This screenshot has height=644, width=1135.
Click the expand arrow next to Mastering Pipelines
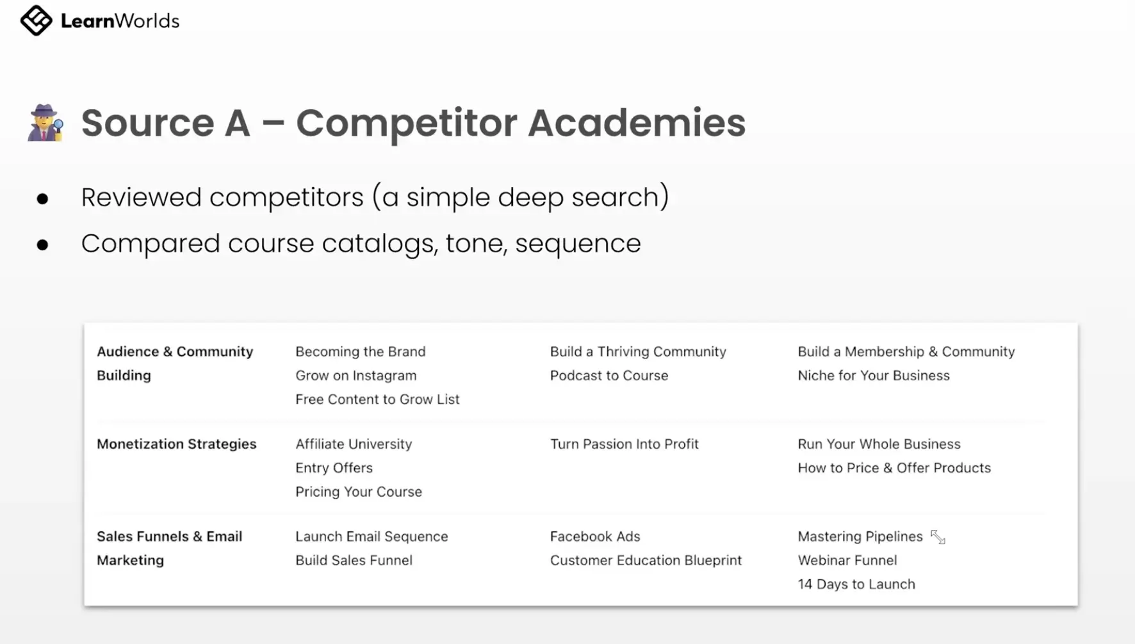(938, 537)
